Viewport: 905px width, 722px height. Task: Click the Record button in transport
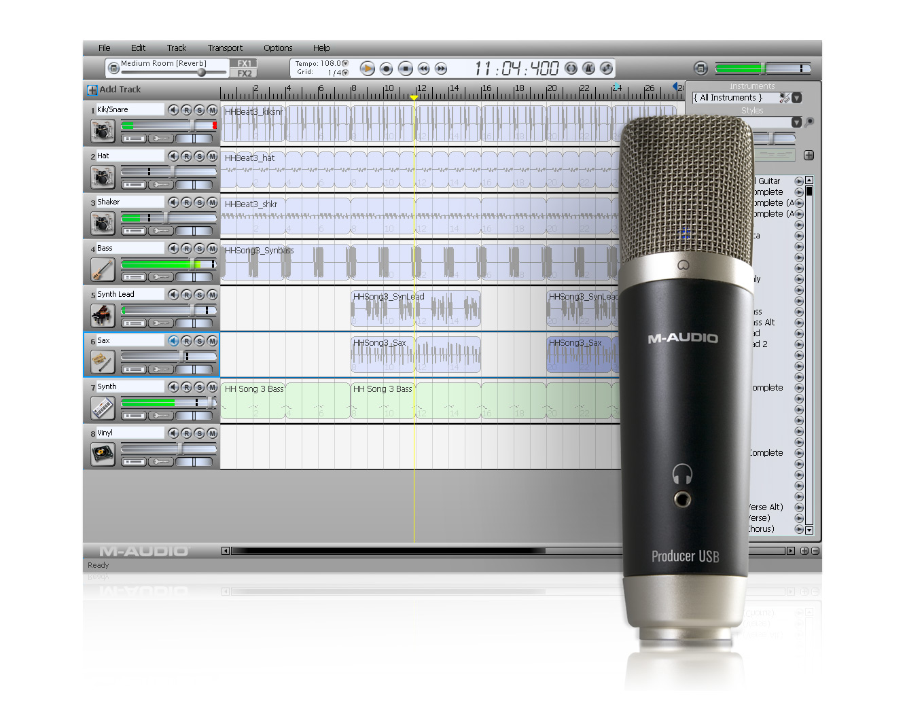click(386, 69)
